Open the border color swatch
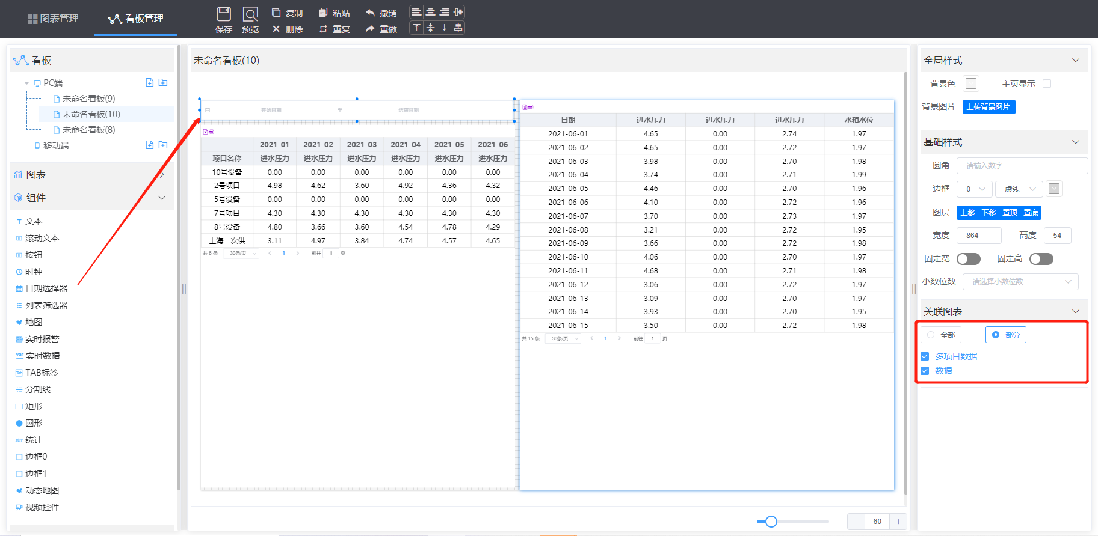This screenshot has width=1098, height=536. pyautogui.click(x=1054, y=189)
